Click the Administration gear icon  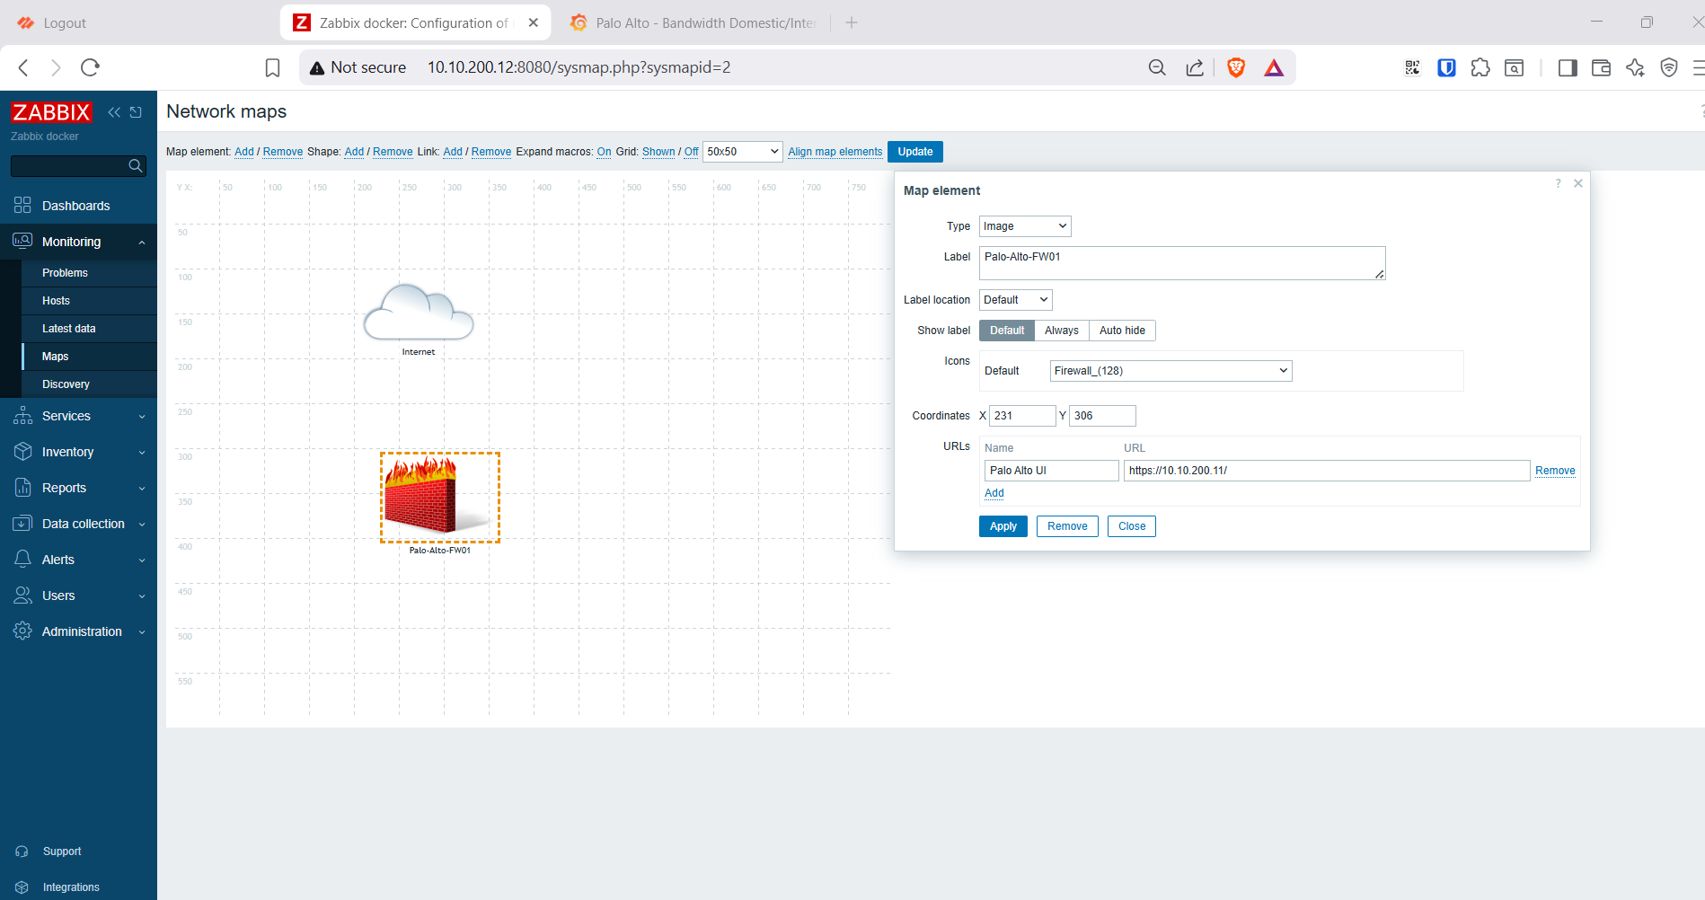pos(23,631)
